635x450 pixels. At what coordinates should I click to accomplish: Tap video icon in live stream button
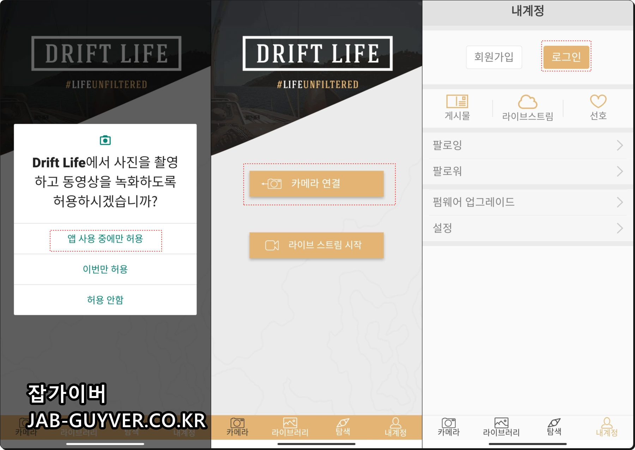click(x=272, y=245)
